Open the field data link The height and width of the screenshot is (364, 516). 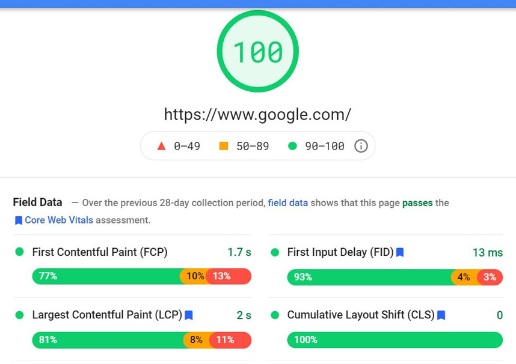(287, 203)
